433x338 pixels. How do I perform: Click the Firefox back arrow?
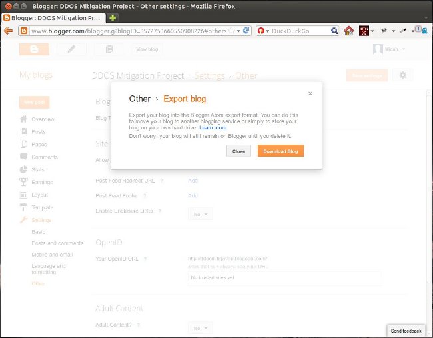[x=9, y=31]
